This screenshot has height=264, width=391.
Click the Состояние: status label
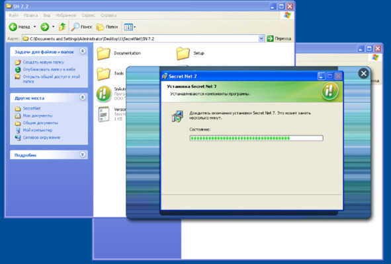click(x=200, y=129)
